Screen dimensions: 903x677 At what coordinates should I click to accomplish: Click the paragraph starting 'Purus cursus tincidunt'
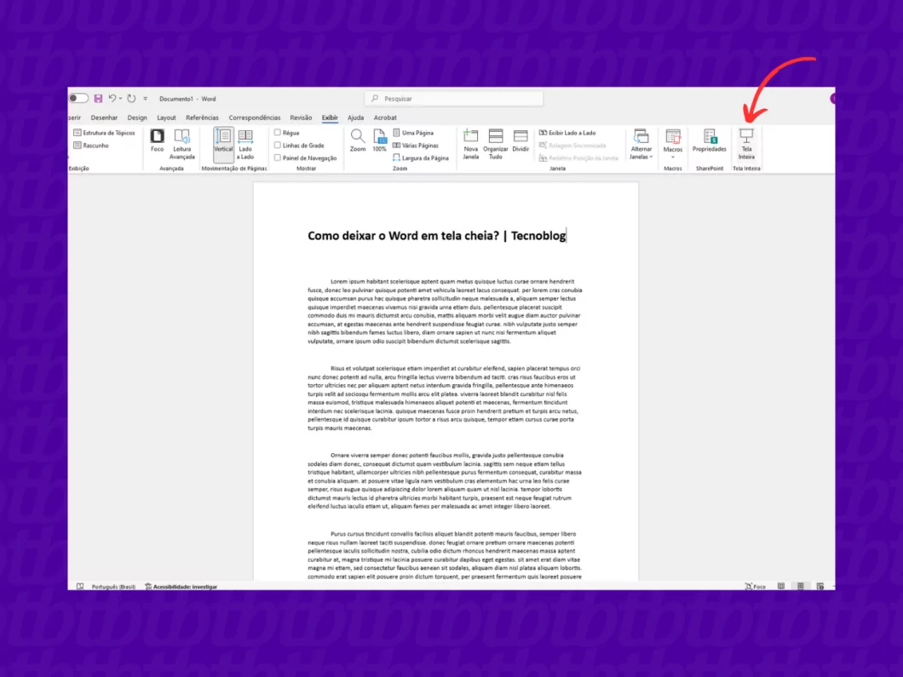(x=445, y=555)
